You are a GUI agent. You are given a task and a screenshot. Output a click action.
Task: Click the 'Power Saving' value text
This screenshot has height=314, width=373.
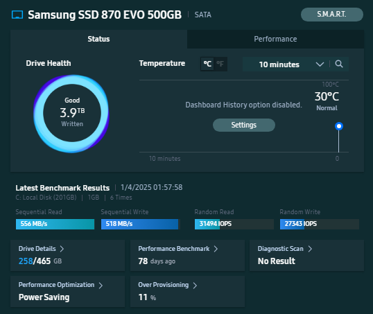44,297
